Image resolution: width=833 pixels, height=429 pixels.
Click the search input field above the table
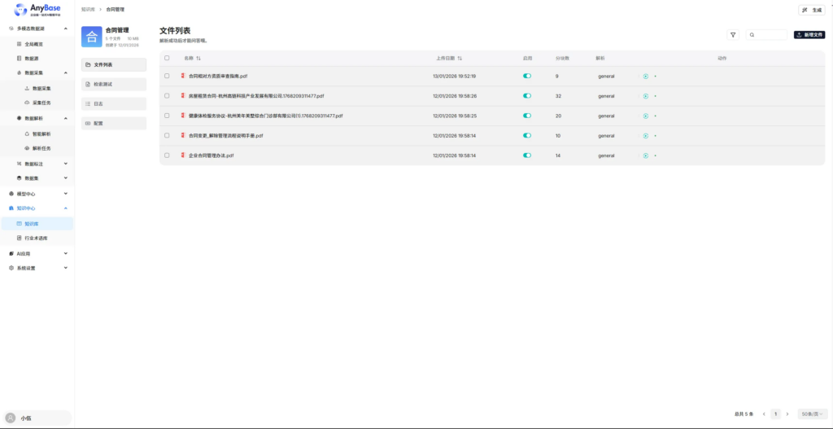(x=771, y=35)
